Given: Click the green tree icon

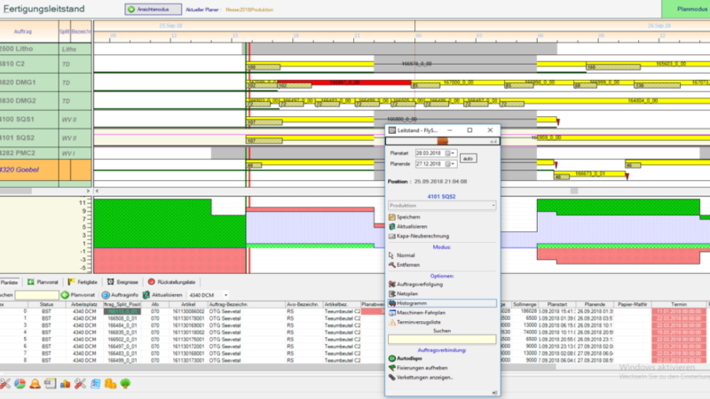Looking at the screenshot, I should pos(125,384).
